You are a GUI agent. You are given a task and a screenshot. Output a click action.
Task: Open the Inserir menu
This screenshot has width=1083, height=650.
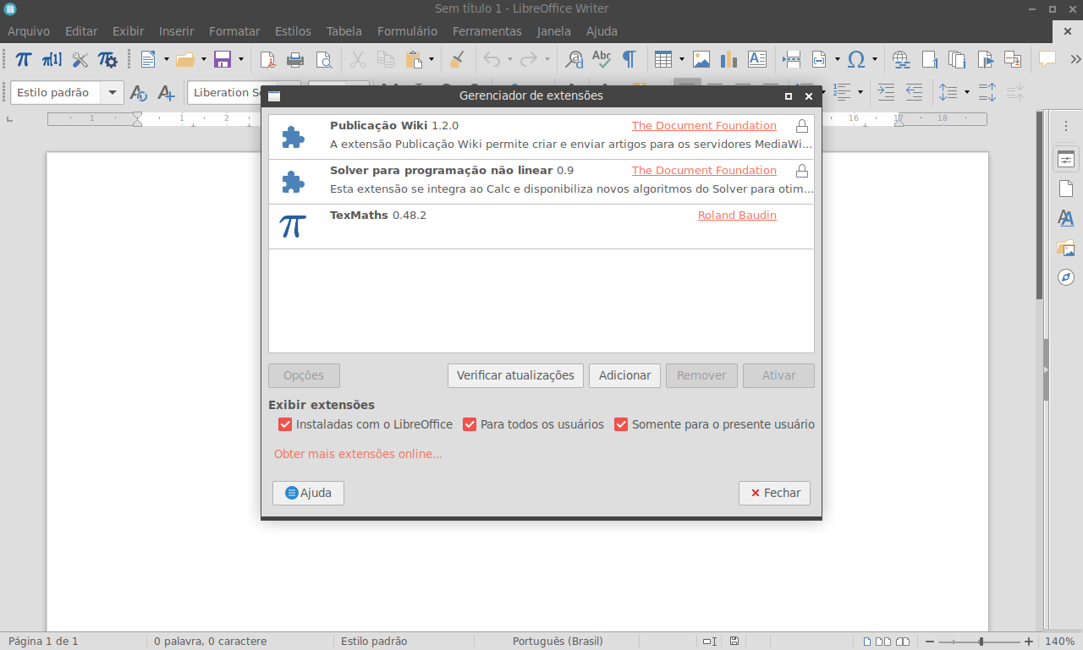pyautogui.click(x=177, y=31)
